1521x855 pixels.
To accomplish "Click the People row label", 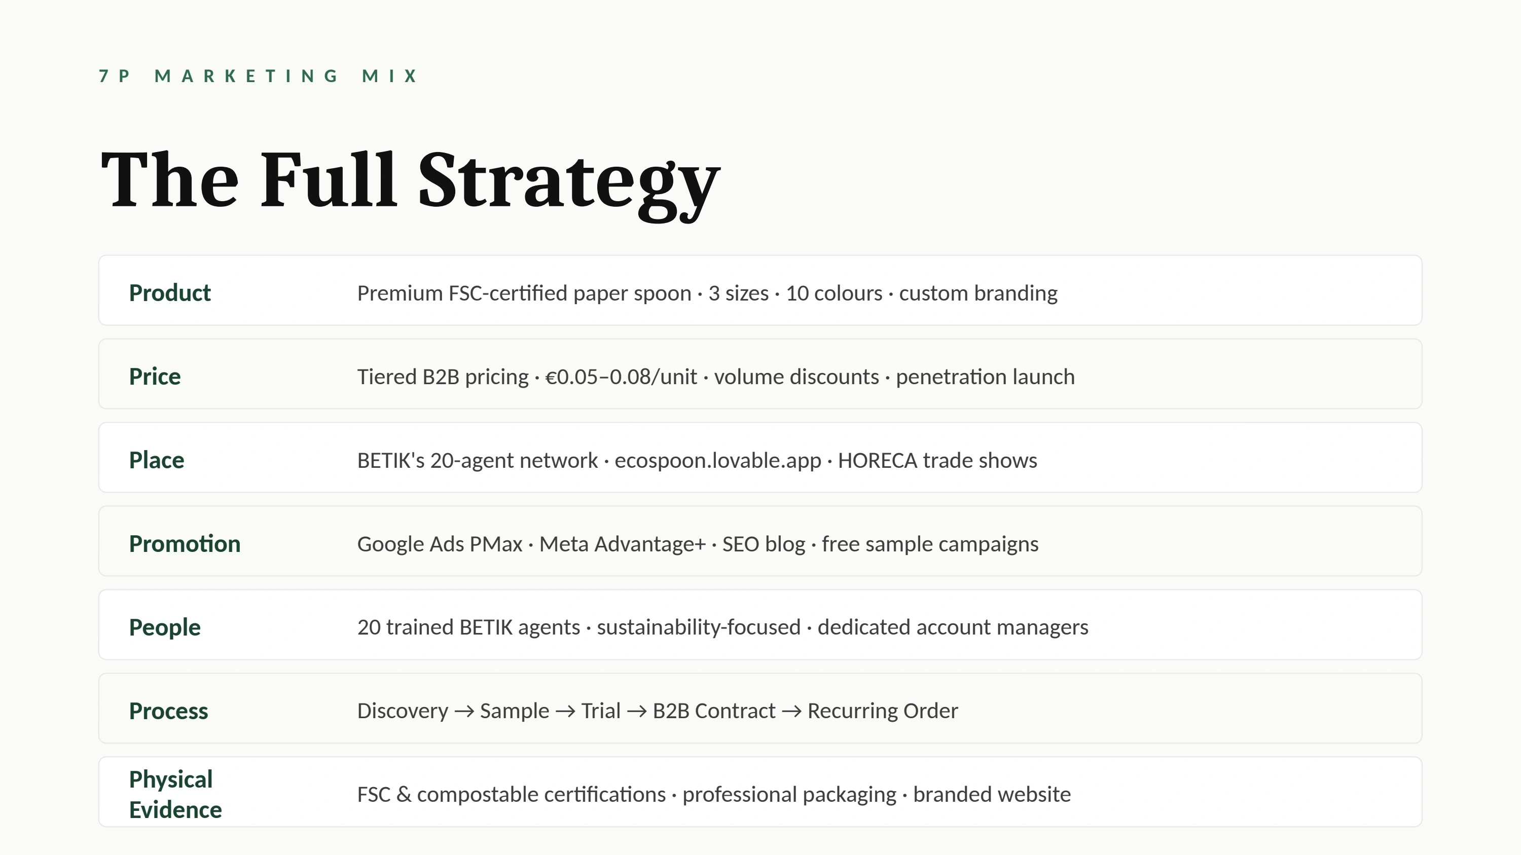I will click(165, 627).
